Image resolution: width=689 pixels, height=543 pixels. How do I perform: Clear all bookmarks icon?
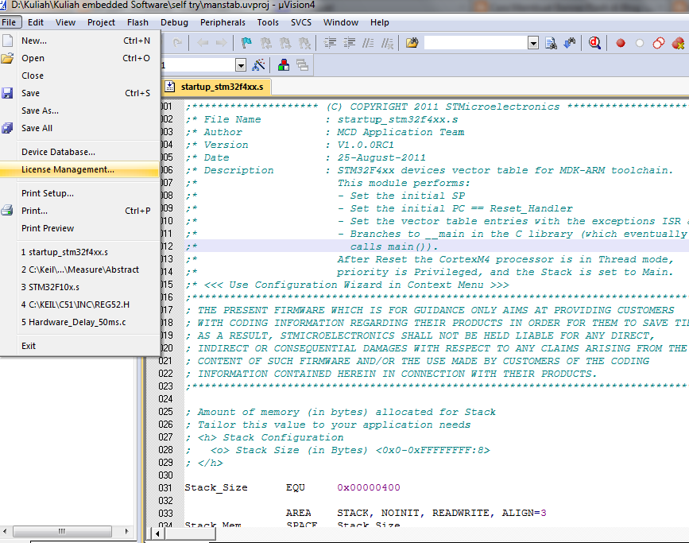(304, 43)
